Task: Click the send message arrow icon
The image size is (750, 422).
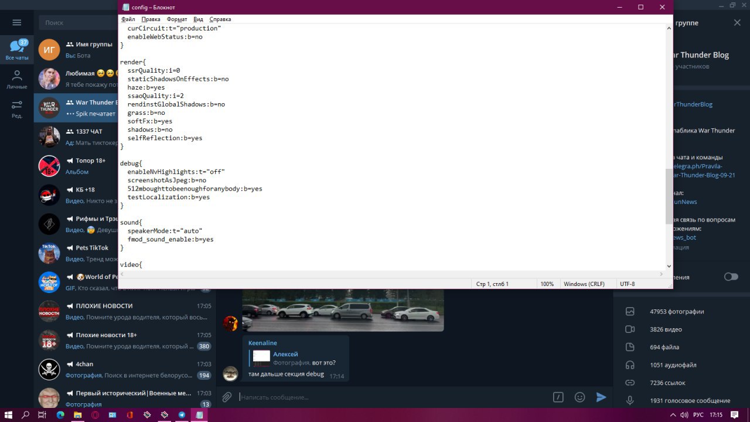Action: point(601,397)
